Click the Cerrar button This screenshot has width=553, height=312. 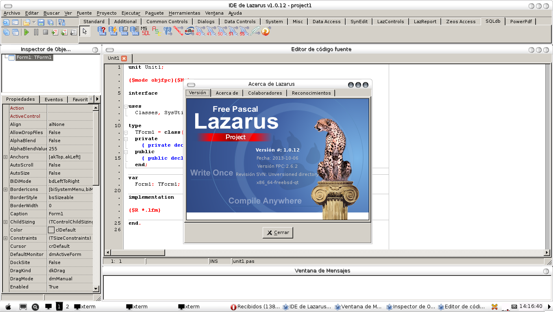point(278,232)
